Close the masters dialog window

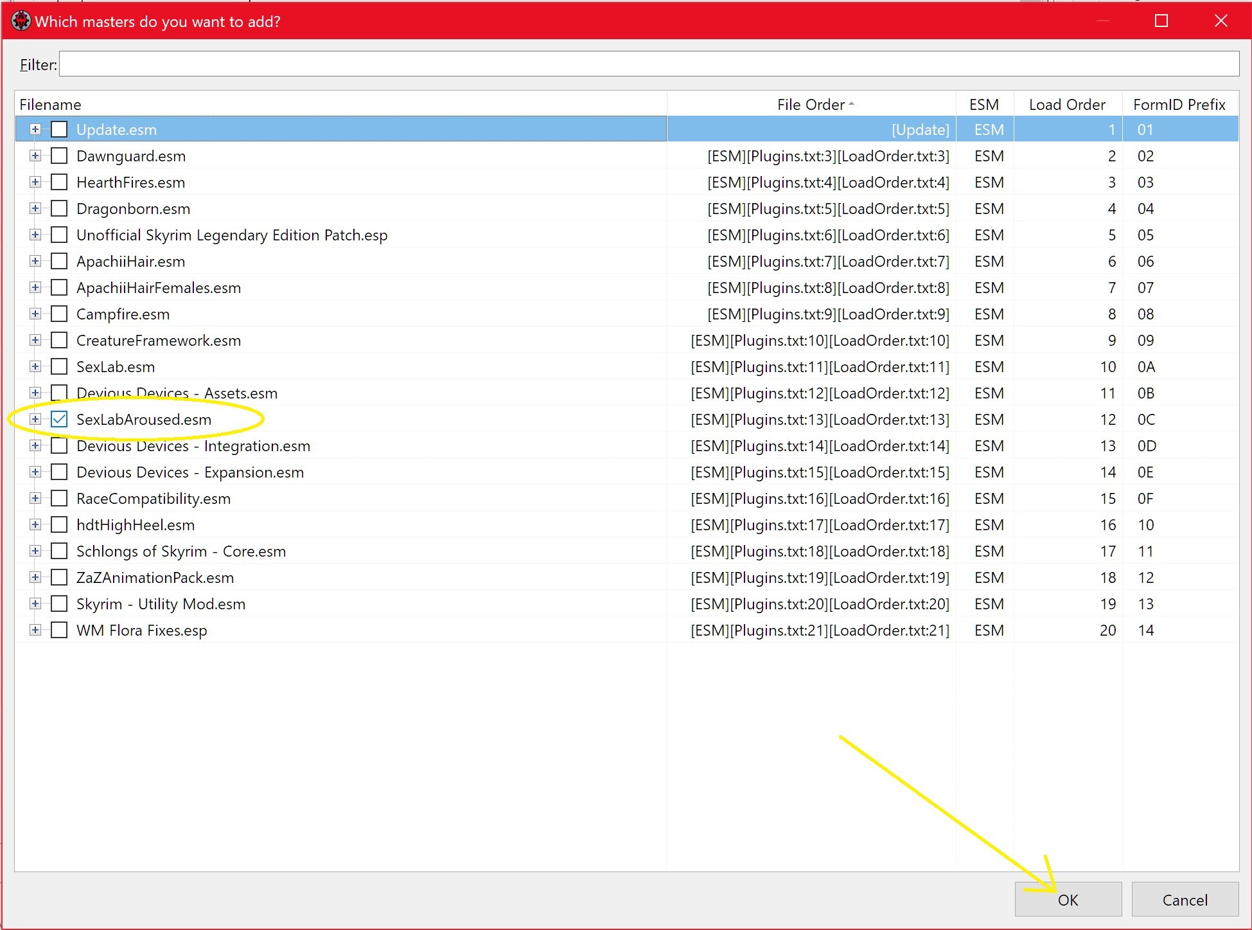click(1221, 21)
